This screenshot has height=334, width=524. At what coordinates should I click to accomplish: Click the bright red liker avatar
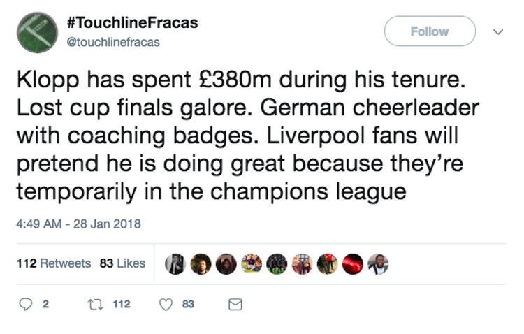pyautogui.click(x=353, y=263)
